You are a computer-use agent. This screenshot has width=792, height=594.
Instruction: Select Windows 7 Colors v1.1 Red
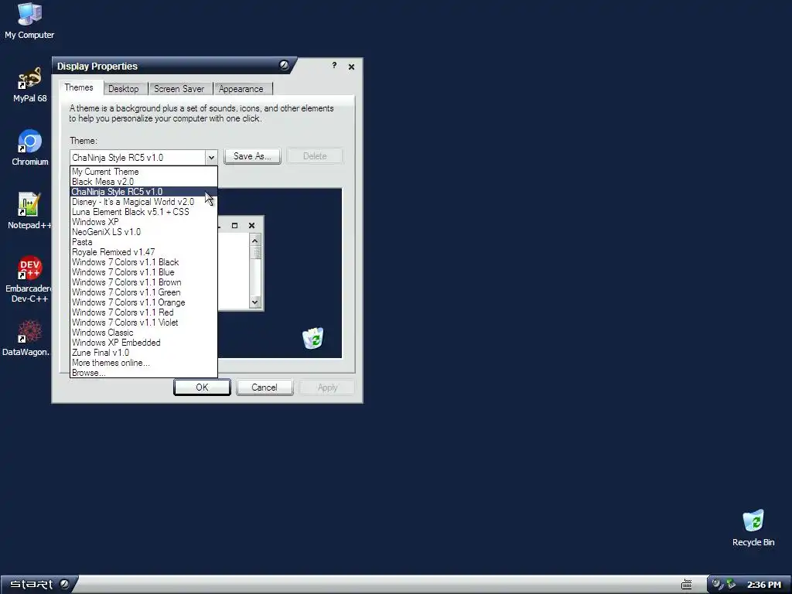pyautogui.click(x=143, y=312)
